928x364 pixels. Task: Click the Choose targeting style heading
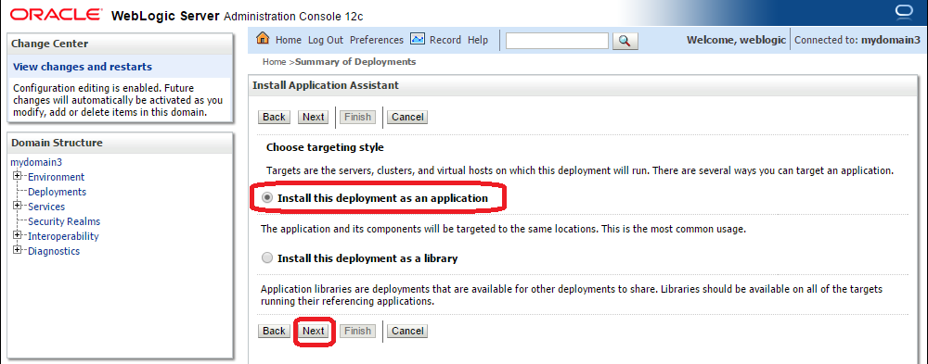pos(325,147)
